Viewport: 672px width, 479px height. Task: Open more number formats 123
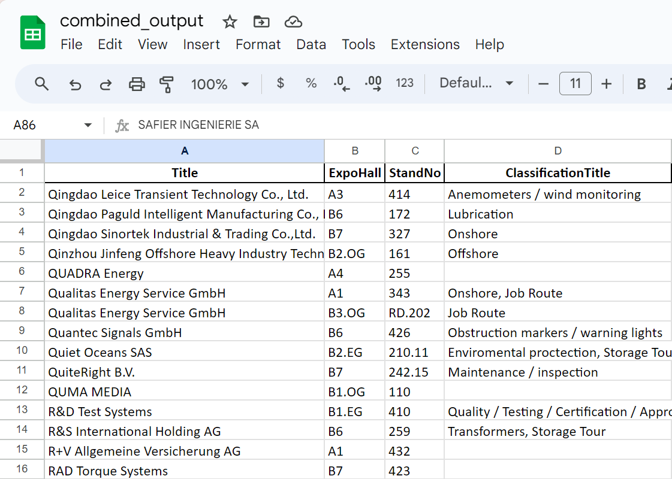point(405,83)
